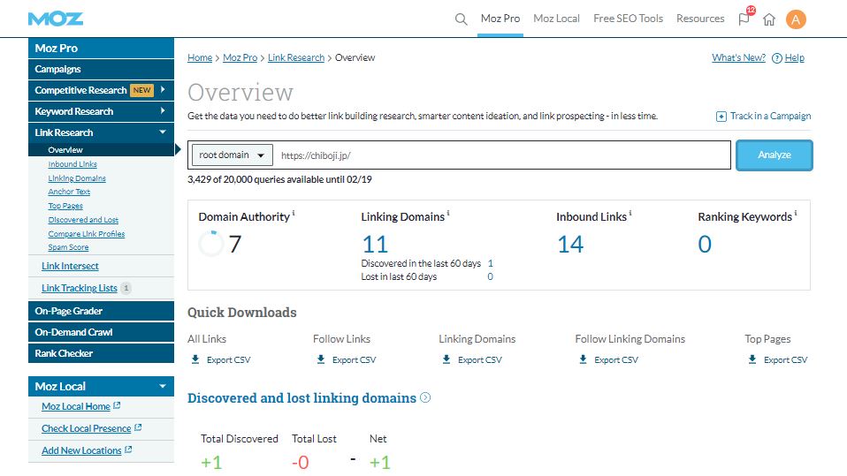847x476 pixels.
Task: Click the Discovered in last 60 days value 1
Action: point(491,263)
